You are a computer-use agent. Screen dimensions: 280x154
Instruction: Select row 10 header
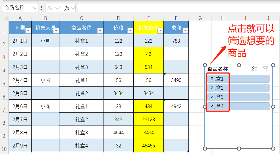pyautogui.click(x=4, y=145)
